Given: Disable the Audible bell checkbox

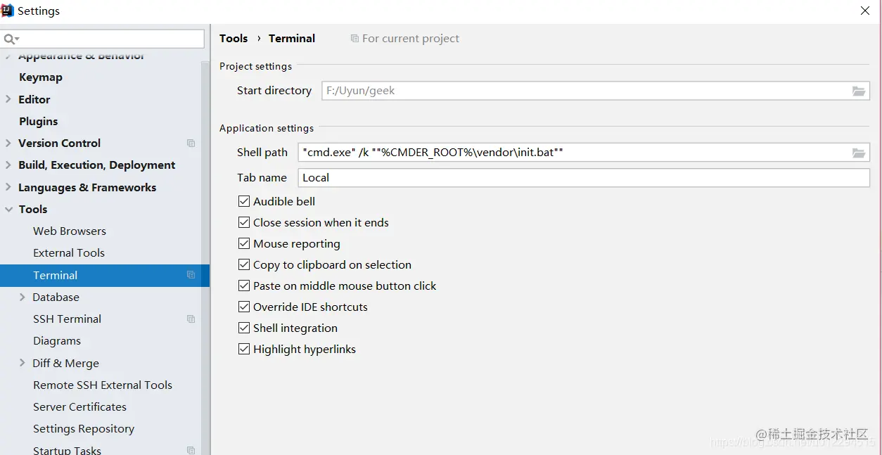Looking at the screenshot, I should click(x=244, y=201).
